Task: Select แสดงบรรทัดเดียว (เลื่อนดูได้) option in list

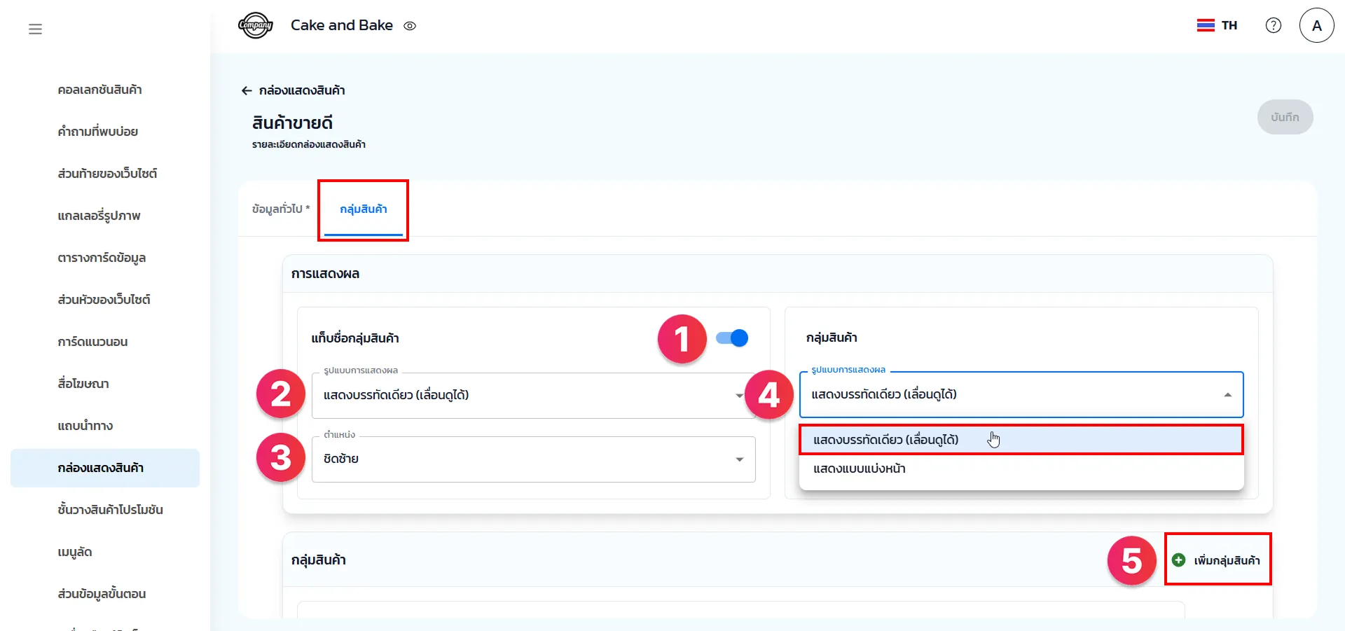Action: [885, 440]
